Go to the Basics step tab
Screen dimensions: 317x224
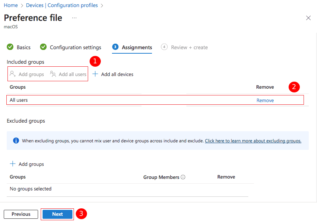tap(24, 47)
